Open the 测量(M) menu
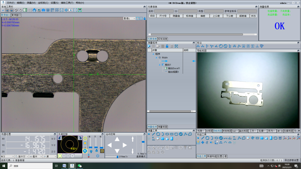Viewport: 301px width, 169px height. point(31,3)
